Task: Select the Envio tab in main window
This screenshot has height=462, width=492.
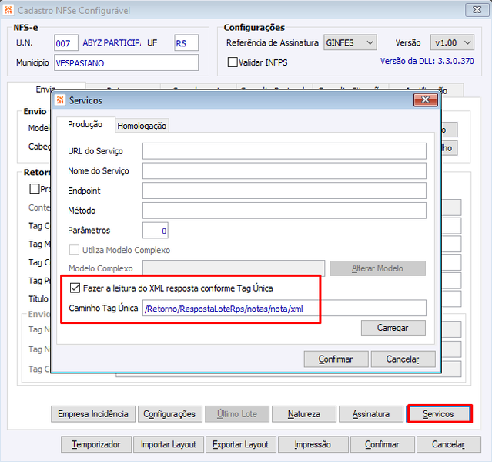Action: (x=45, y=89)
